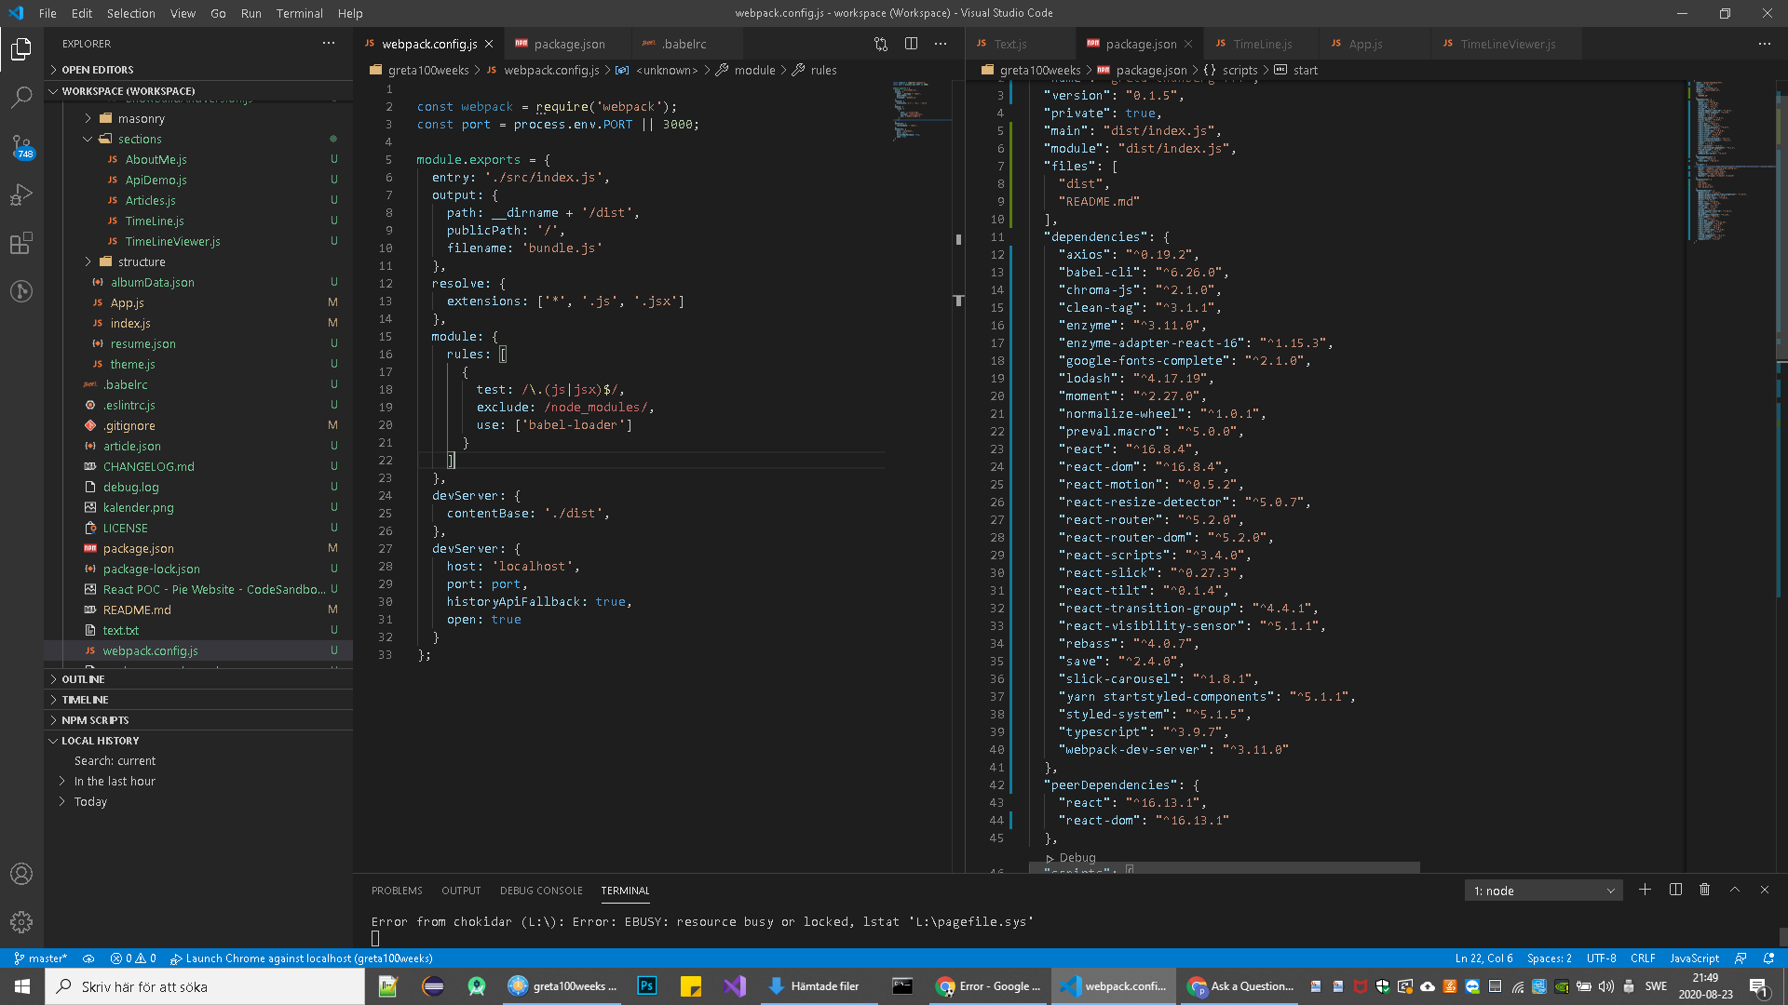
Task: Switch to the Problems panel tab
Action: (x=397, y=891)
